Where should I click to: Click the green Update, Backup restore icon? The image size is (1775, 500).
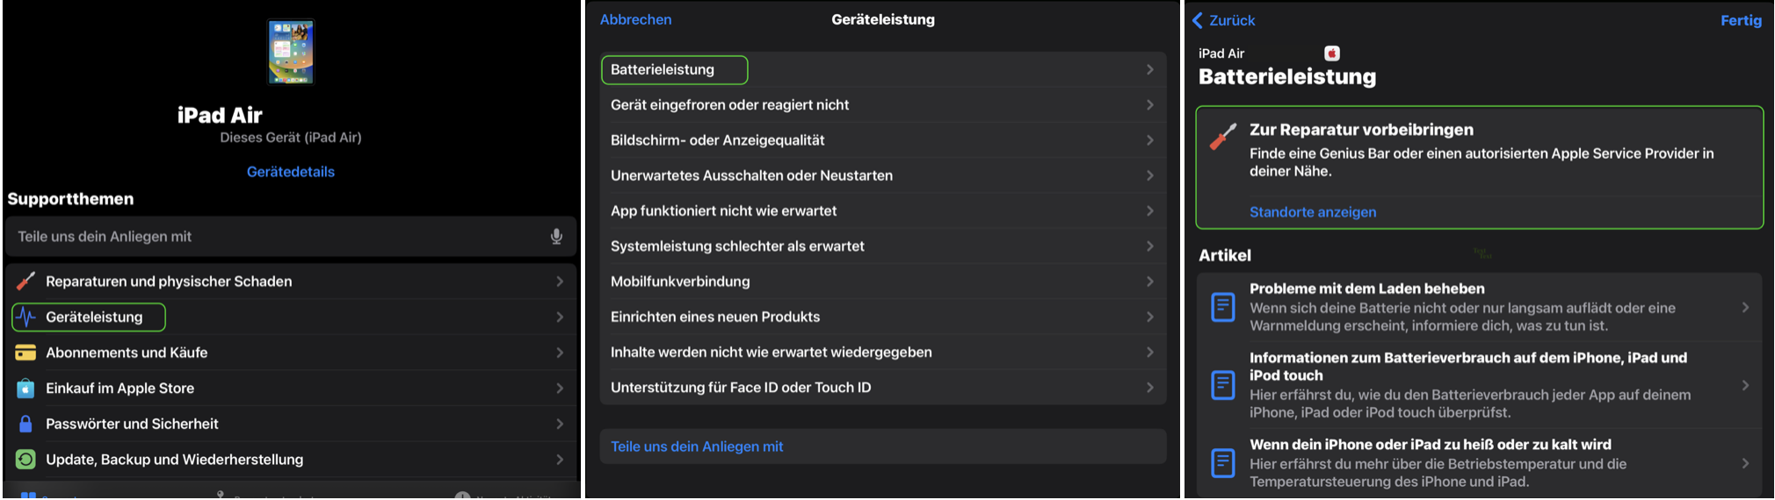click(26, 460)
